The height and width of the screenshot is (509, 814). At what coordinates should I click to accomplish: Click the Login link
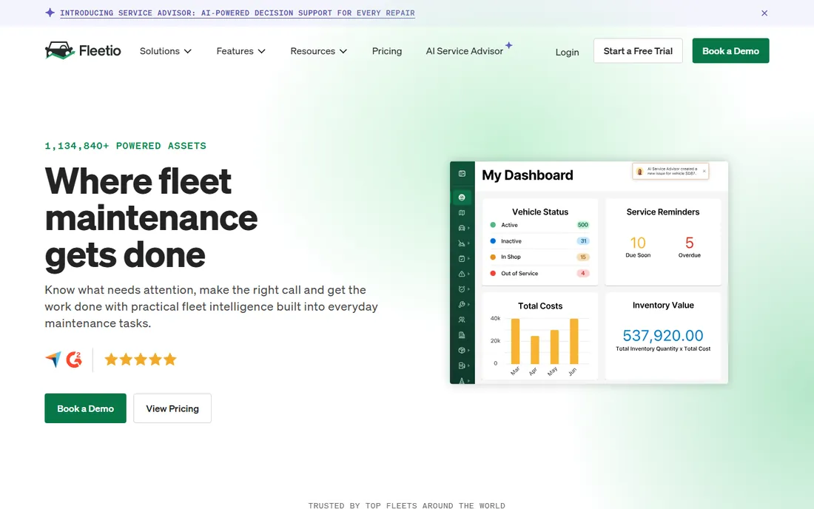pyautogui.click(x=567, y=52)
